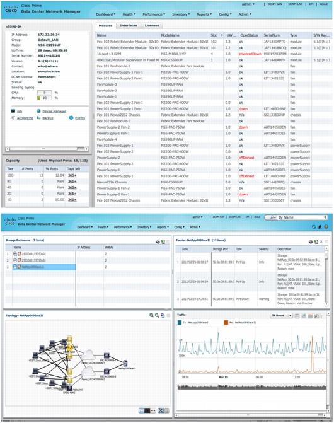
Task: Close the Events panel with the x icon
Action: pos(321,241)
